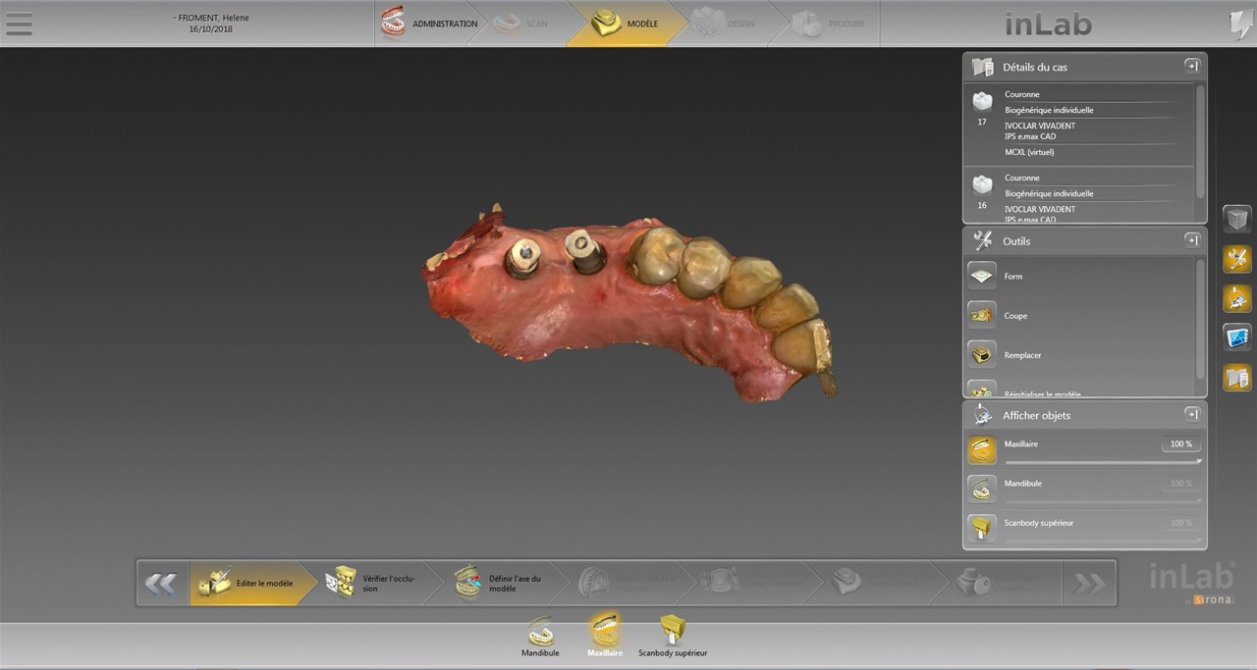Screen dimensions: 1257x670
Task: Click the patient name FROMENT, Helene
Action: (x=211, y=18)
